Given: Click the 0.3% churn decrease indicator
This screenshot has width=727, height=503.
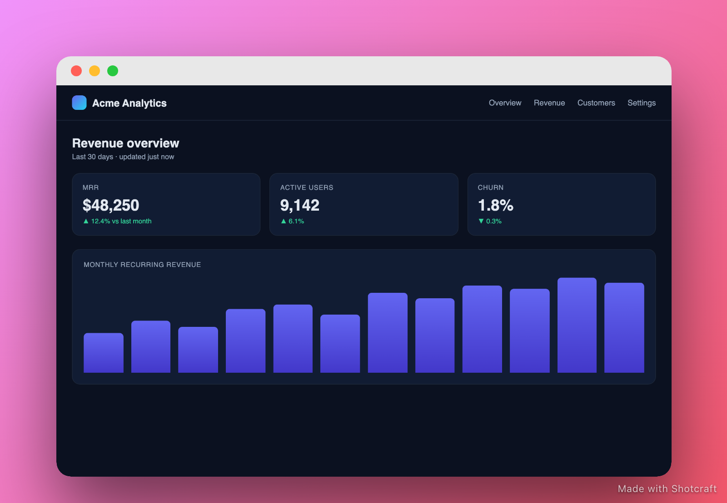Looking at the screenshot, I should [x=490, y=221].
